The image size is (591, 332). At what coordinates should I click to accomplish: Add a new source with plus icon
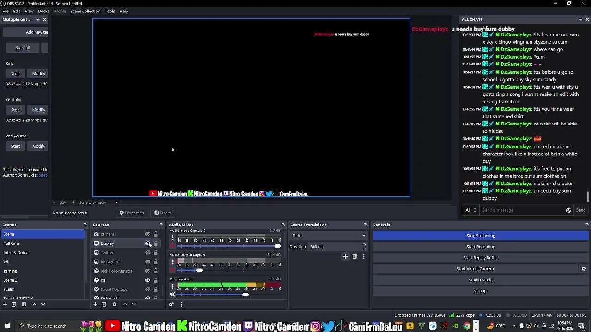(96, 304)
